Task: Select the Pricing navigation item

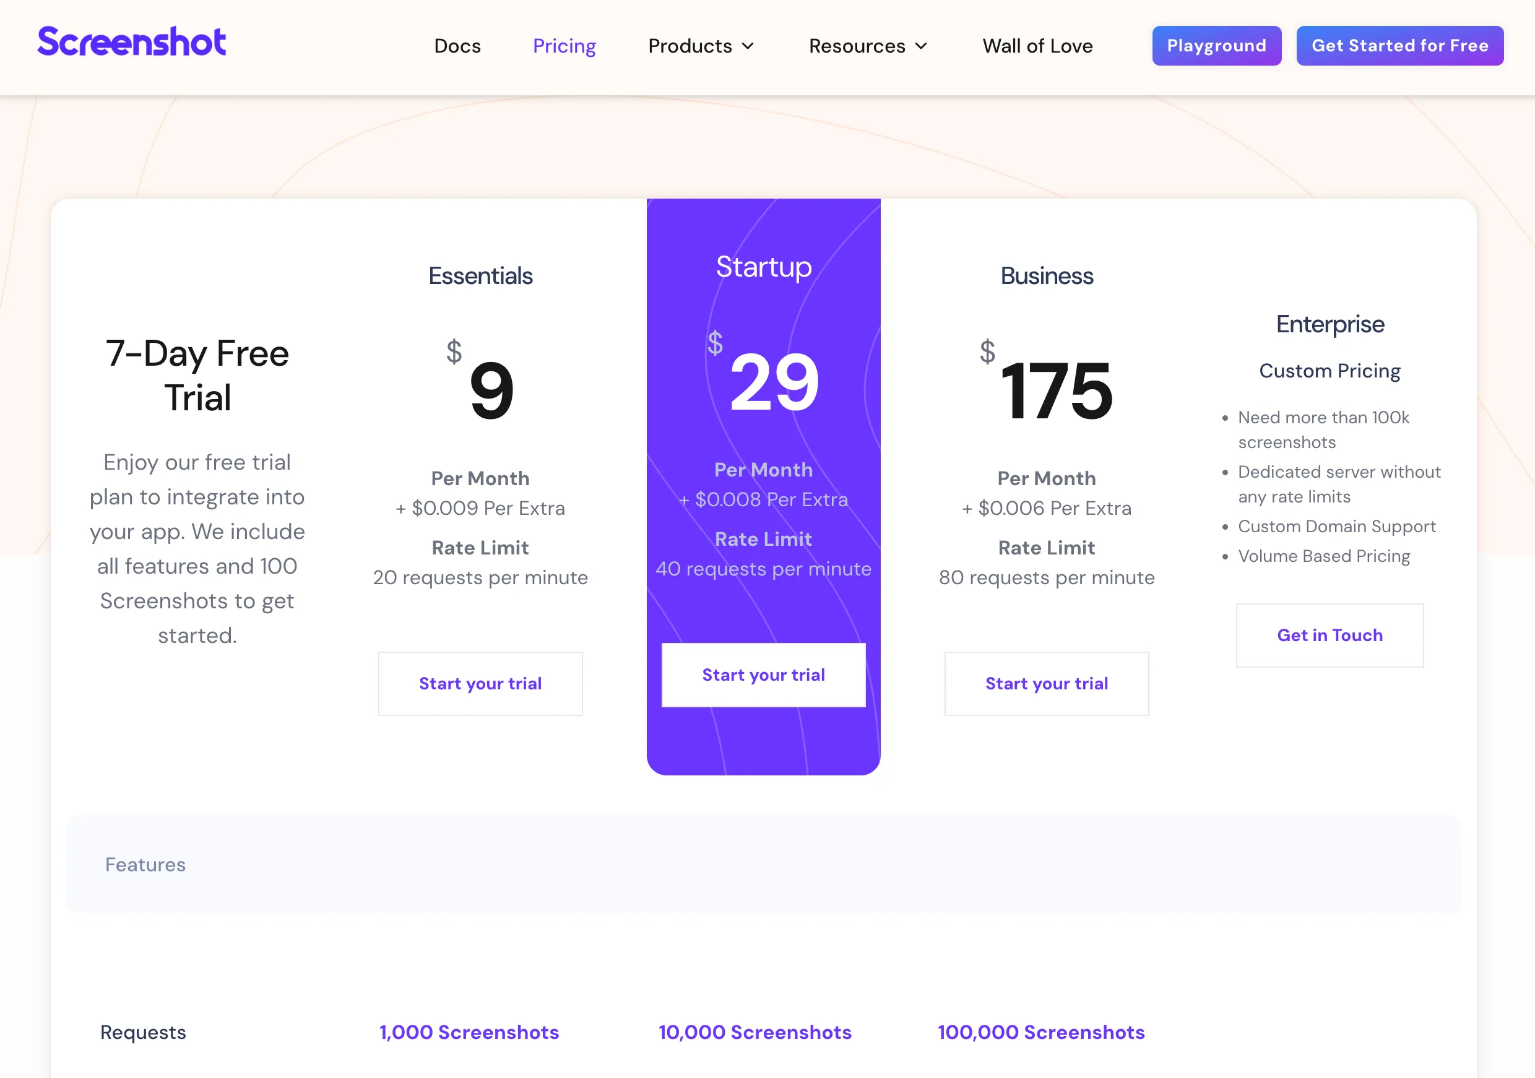Action: 564,45
